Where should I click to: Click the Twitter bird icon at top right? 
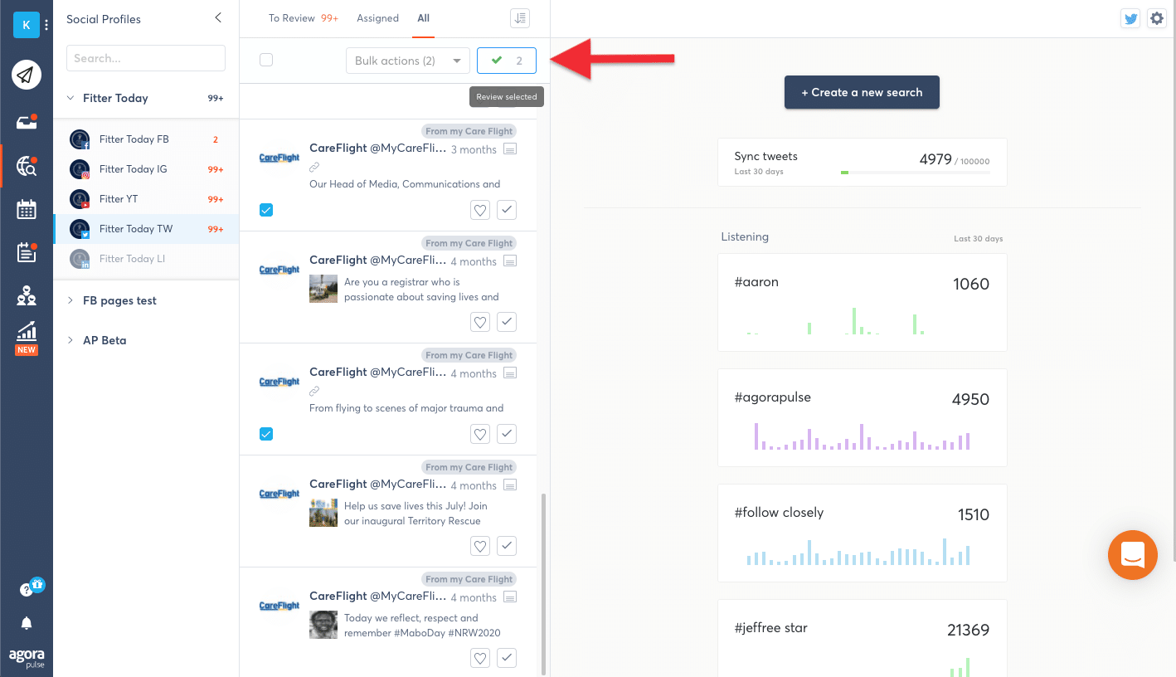pos(1130,19)
